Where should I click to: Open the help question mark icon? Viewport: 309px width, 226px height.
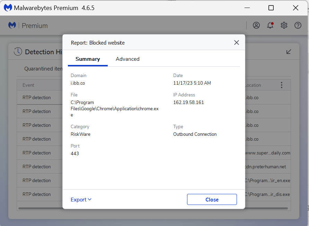(298, 25)
